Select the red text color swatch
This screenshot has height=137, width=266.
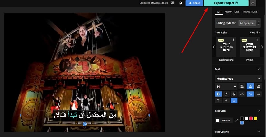pos(251,118)
